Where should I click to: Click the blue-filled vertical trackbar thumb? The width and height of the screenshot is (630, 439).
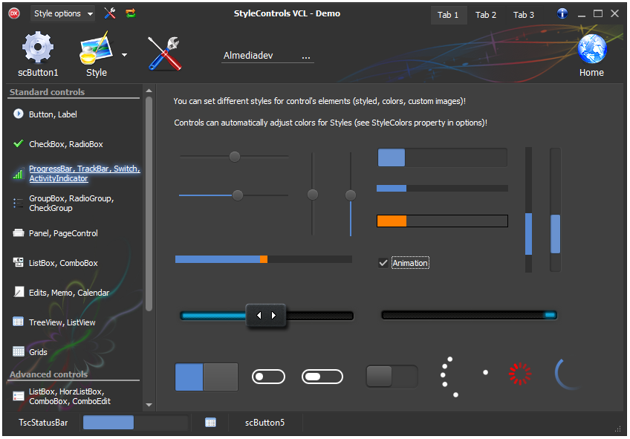351,195
